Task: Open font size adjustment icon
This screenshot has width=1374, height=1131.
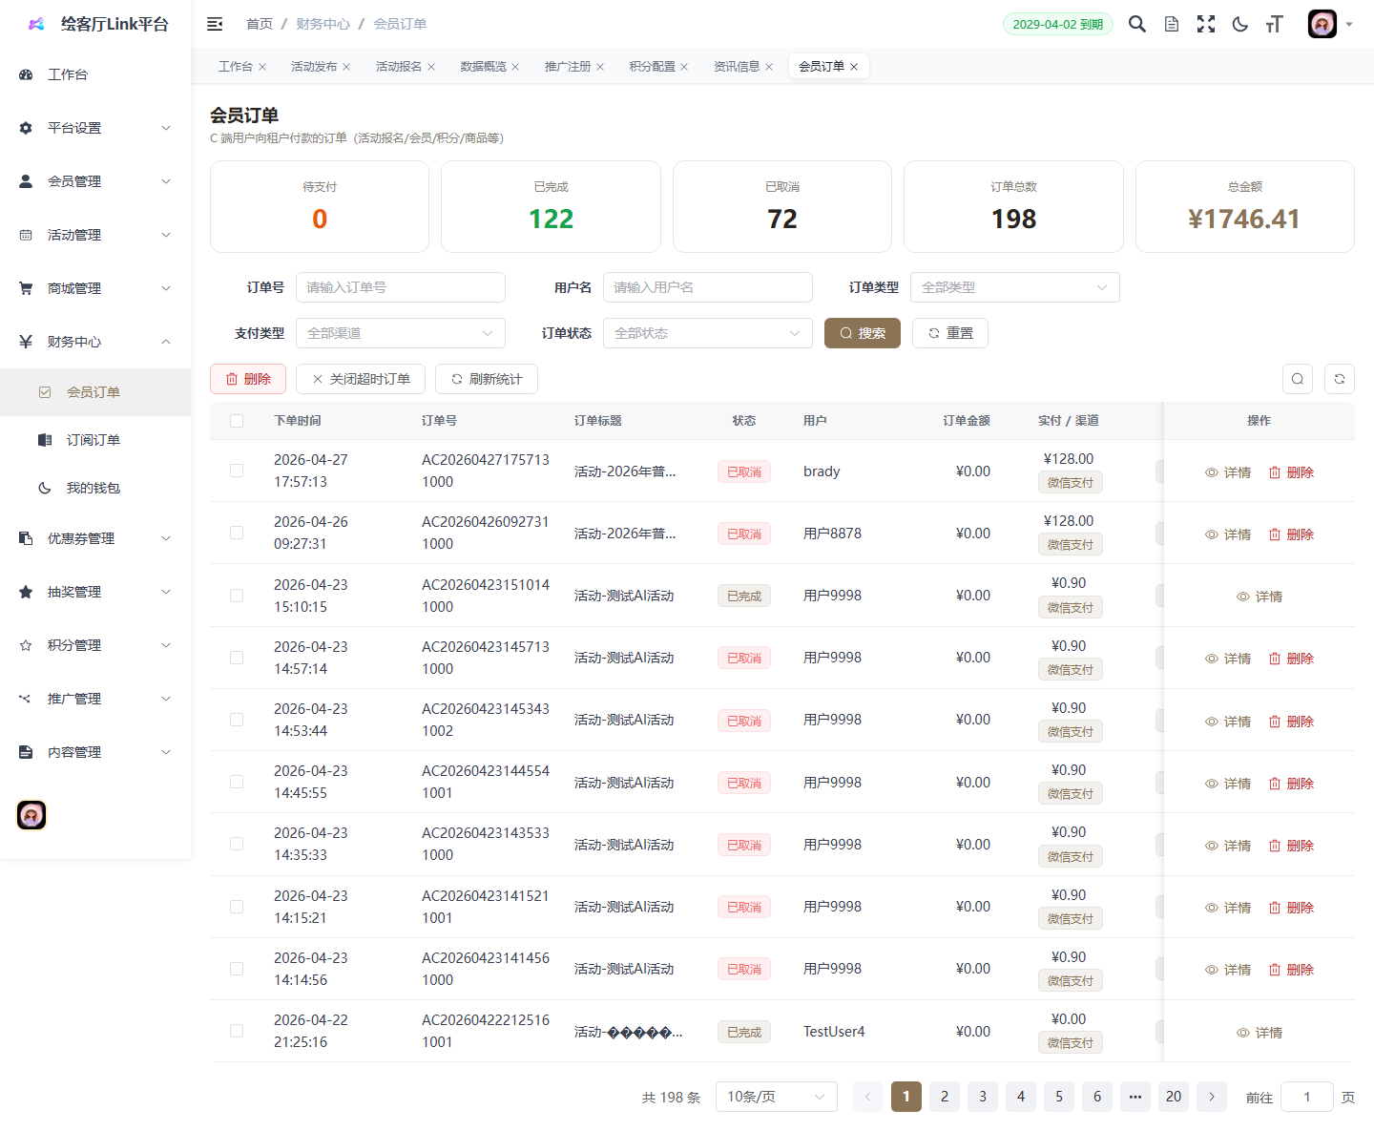Action: [x=1275, y=24]
